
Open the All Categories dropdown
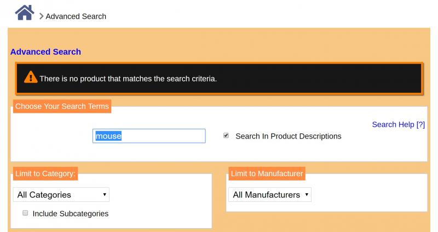(x=61, y=195)
